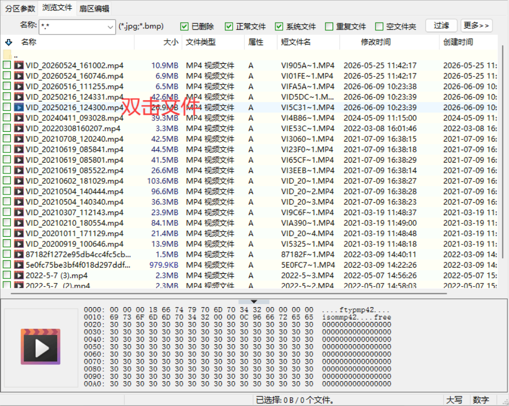Click the large video preview thumbnail
This screenshot has width=509, height=406.
coord(41,347)
